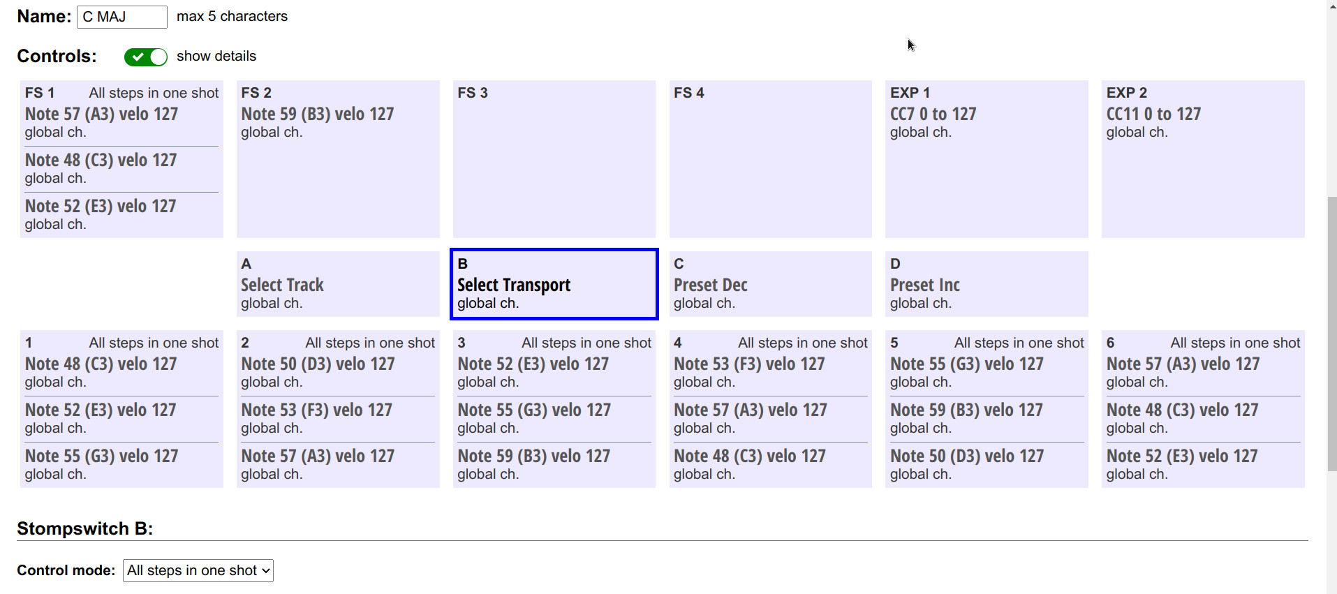Select the empty FS 3 tile

(554, 159)
